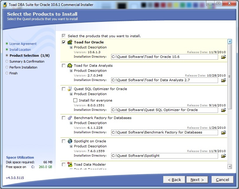Edit the Spotlight installation directory field
This screenshot has width=239, height=189.
point(164,156)
